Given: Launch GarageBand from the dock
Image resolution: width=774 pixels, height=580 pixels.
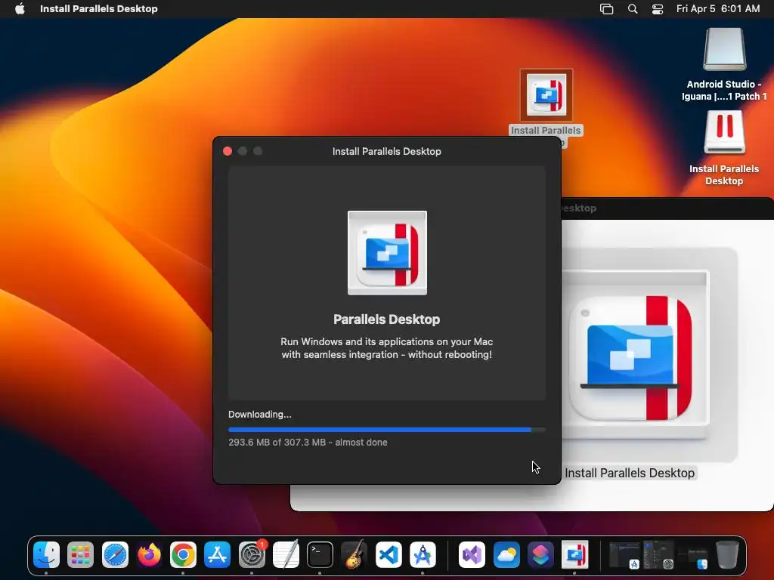Looking at the screenshot, I should click(x=354, y=554).
